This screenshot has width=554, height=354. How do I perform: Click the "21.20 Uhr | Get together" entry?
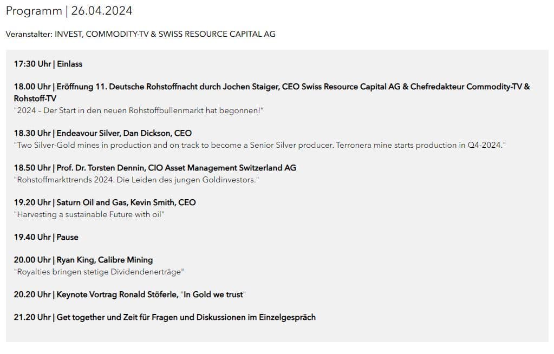[x=165, y=317]
